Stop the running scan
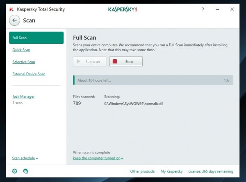246x182 pixels. pos(126,61)
